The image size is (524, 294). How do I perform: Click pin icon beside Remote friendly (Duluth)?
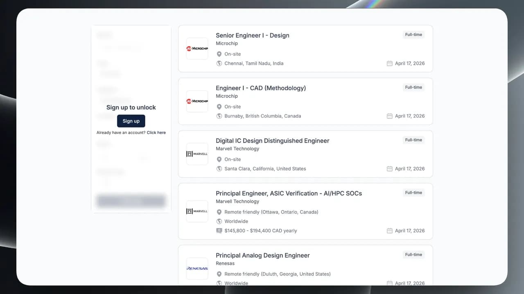[x=219, y=274]
